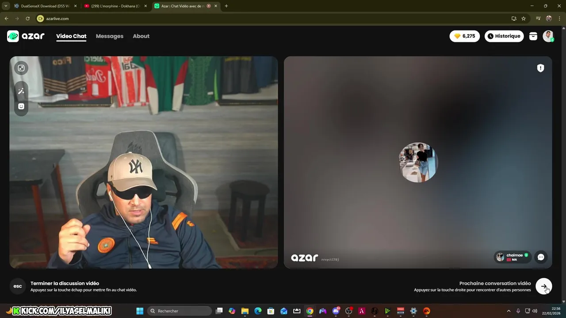Open Windows Start menu
Screen dimensions: 566x318
coord(140,311)
